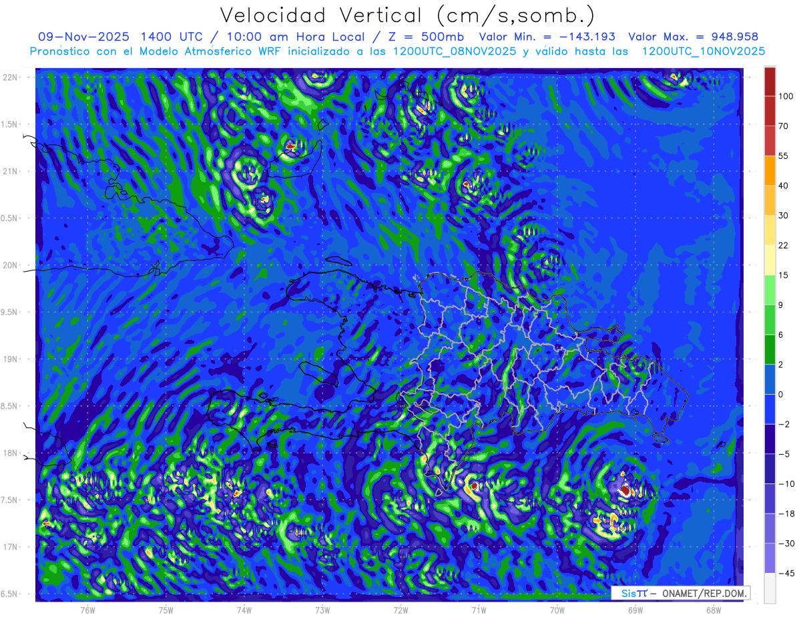This screenshot has width=801, height=619.
Task: Click the "75W" longitude axis label
Action: pyautogui.click(x=166, y=610)
